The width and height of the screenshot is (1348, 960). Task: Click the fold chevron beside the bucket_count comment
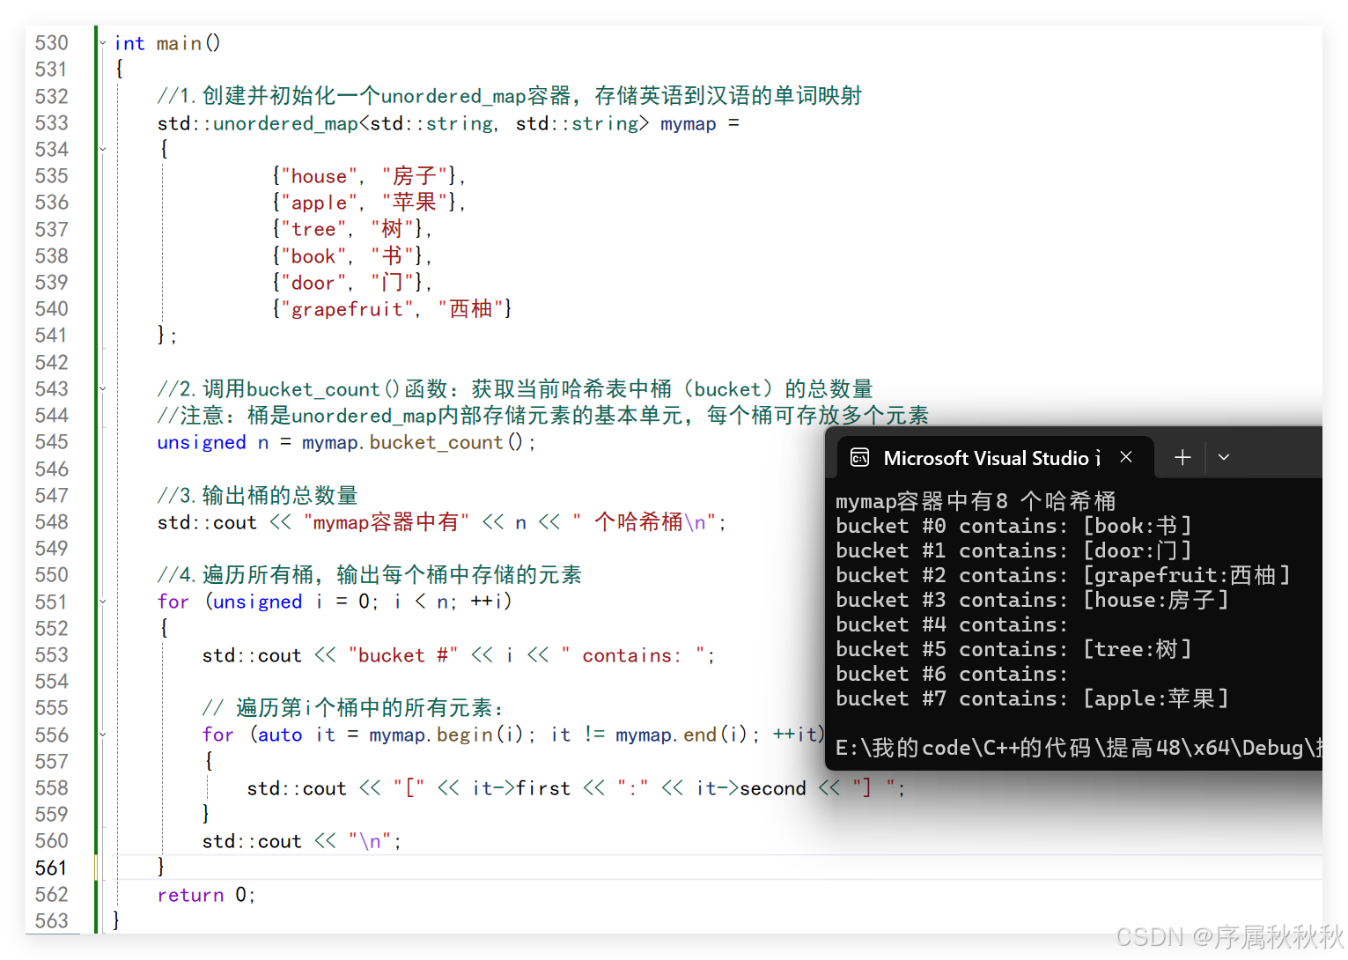(x=102, y=388)
